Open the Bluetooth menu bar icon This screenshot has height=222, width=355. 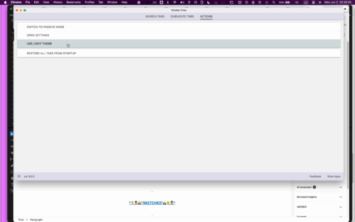tap(168, 2)
